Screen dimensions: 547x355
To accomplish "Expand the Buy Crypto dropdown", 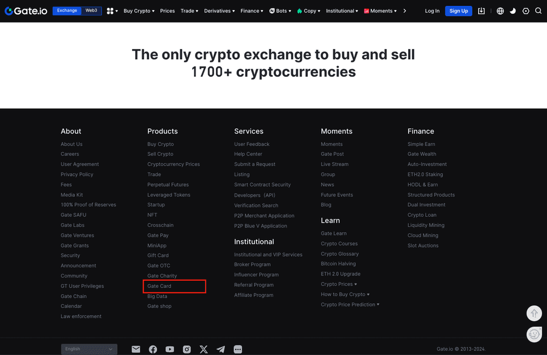I will [139, 11].
